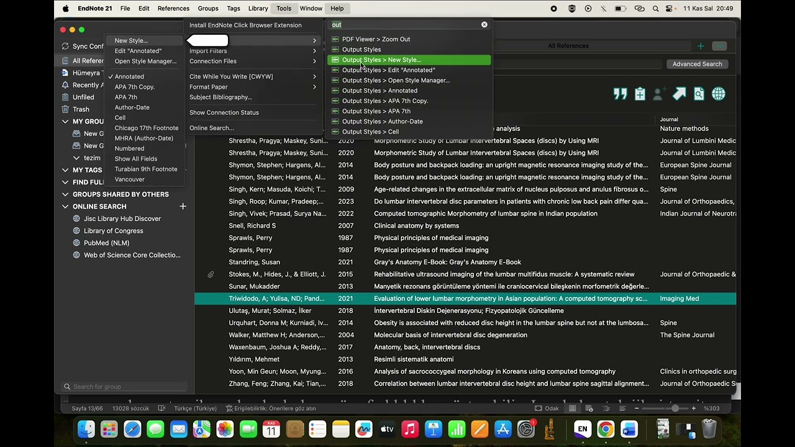Image resolution: width=795 pixels, height=447 pixels.
Task: Collapse the MY GROUPS section
Action: tap(65, 122)
